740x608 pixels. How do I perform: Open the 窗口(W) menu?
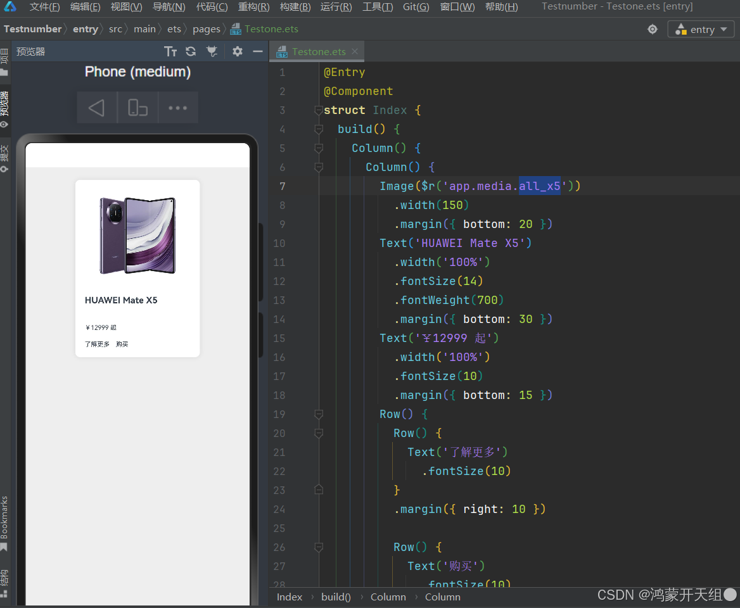(x=457, y=7)
